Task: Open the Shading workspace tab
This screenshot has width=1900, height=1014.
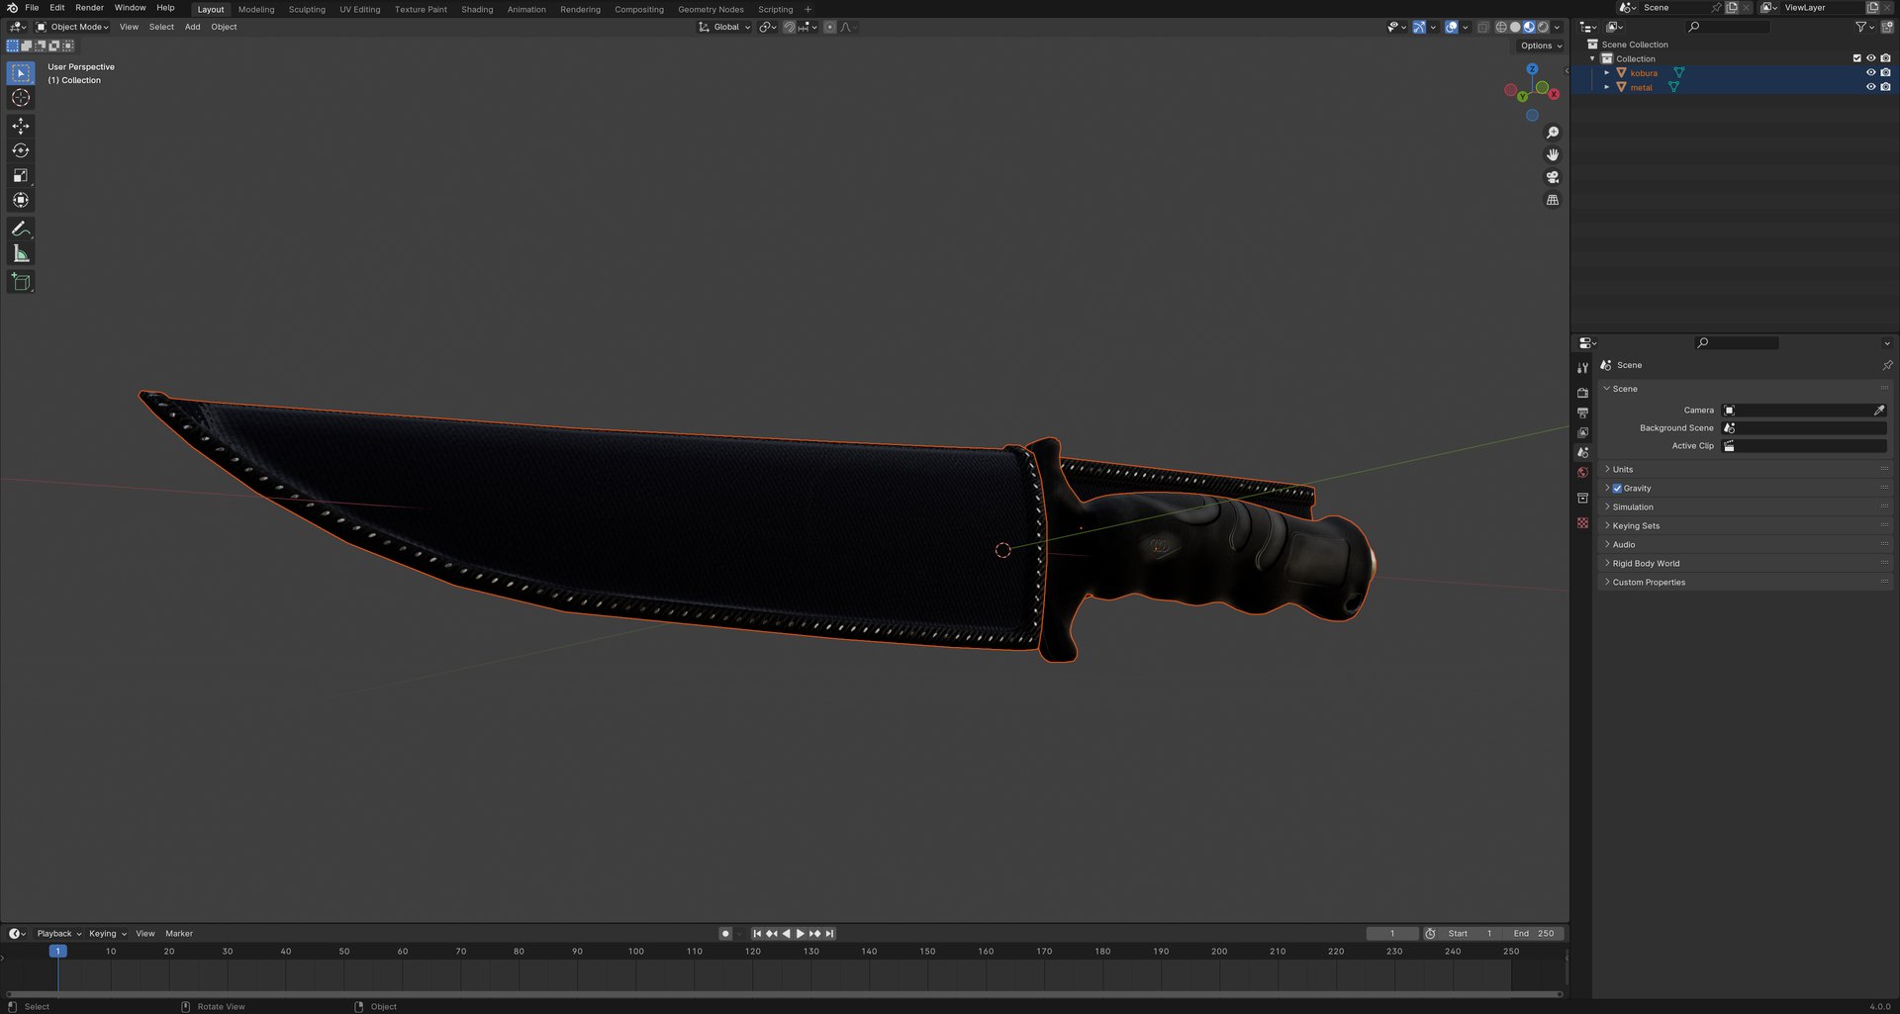Action: 477,9
